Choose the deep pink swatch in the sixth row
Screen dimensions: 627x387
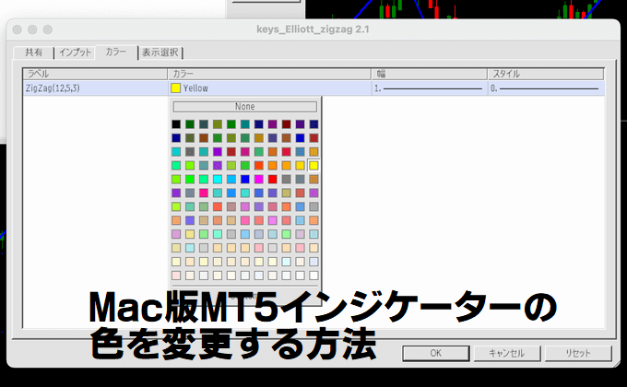click(x=204, y=193)
